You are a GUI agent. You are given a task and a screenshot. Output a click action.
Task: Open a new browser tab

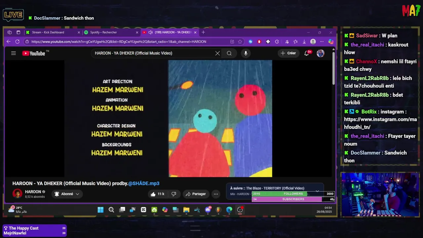coord(203,32)
